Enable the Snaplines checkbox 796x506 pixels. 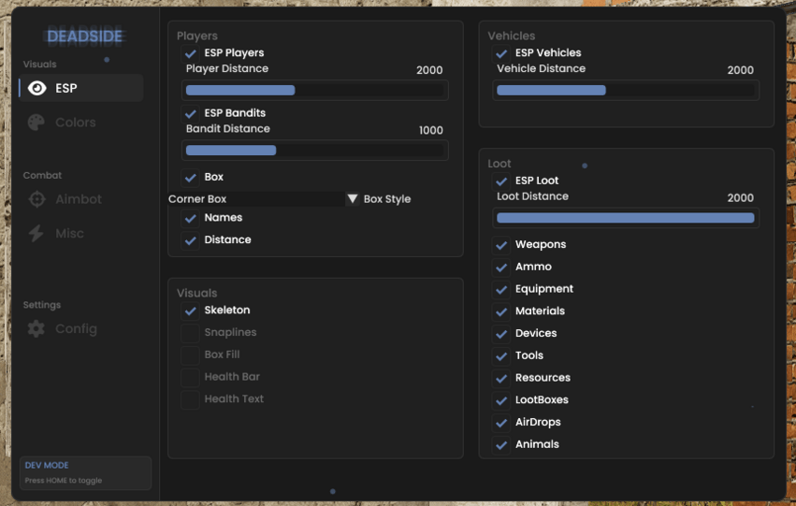click(x=191, y=333)
